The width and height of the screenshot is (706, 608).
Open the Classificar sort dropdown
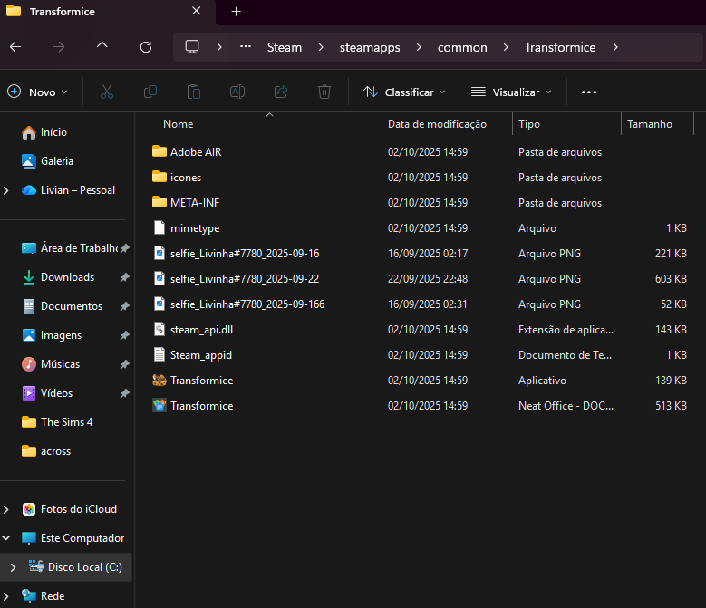(x=404, y=92)
